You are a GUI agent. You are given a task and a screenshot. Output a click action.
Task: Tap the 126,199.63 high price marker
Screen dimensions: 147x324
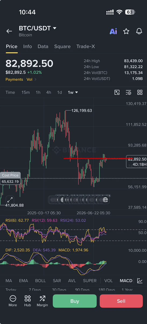(x=82, y=111)
